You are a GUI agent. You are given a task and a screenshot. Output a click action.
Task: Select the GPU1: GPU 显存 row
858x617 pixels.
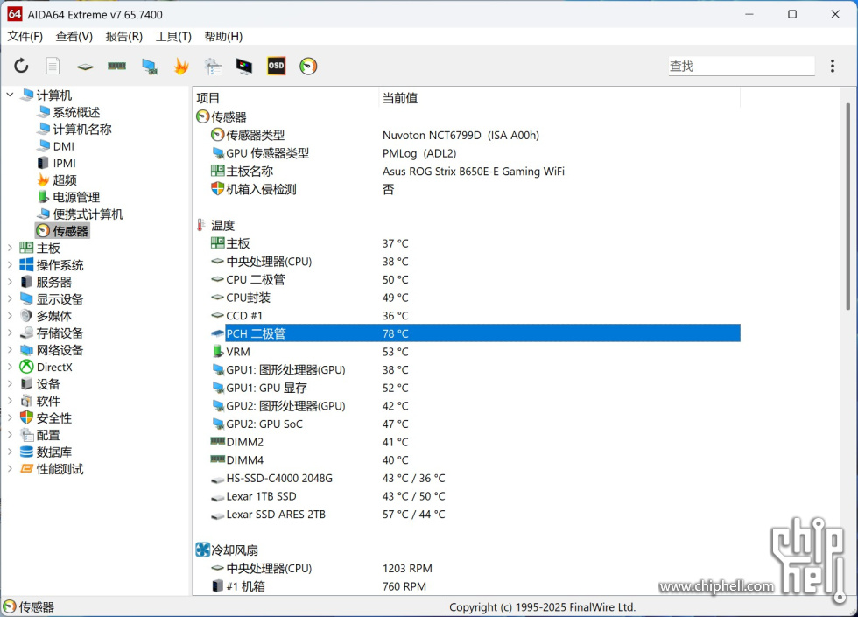[475, 387]
